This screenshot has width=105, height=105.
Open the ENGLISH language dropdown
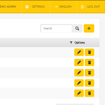(63, 7)
